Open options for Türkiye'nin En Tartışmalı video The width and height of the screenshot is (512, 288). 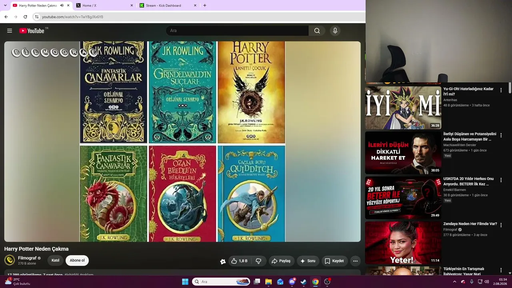tap(501, 270)
